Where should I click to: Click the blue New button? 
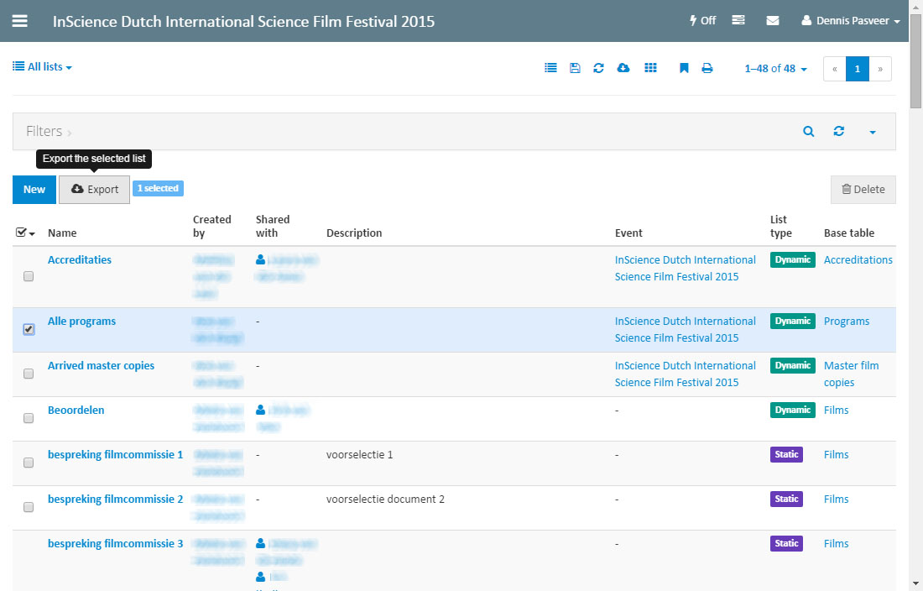34,190
